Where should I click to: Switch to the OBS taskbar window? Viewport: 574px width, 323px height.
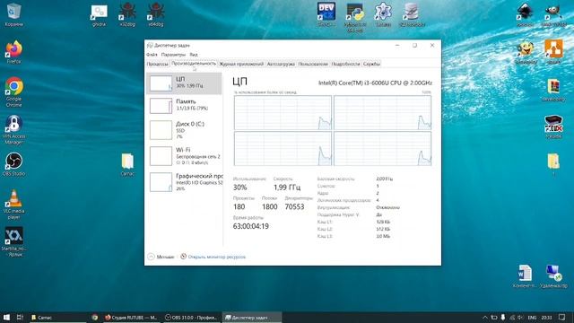tap(191, 317)
